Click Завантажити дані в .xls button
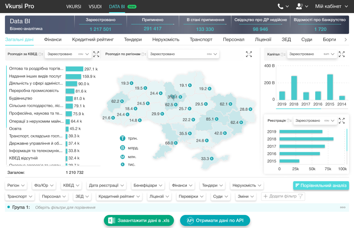 click(x=139, y=220)
